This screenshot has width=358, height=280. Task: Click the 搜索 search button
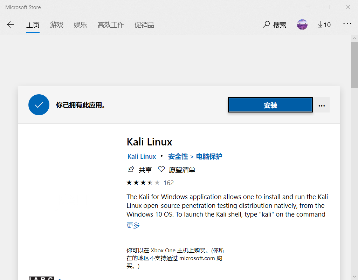click(274, 25)
